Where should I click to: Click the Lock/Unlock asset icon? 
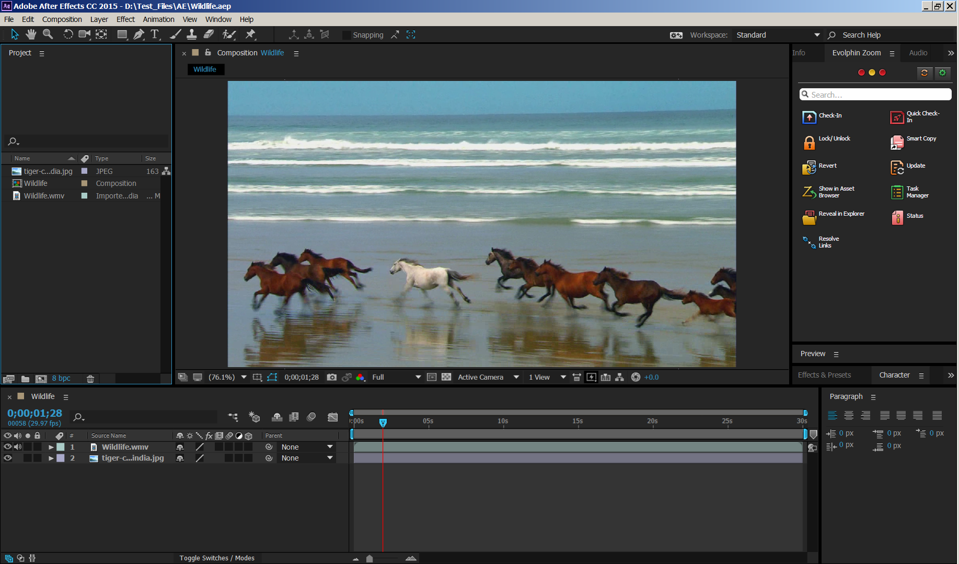809,142
